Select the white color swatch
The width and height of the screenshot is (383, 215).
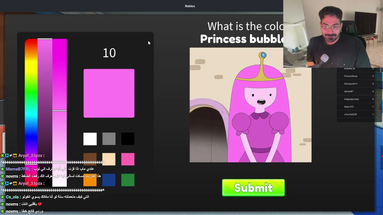click(90, 139)
